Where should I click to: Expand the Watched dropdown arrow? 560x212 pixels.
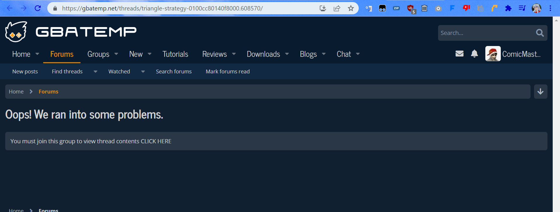pos(143,72)
